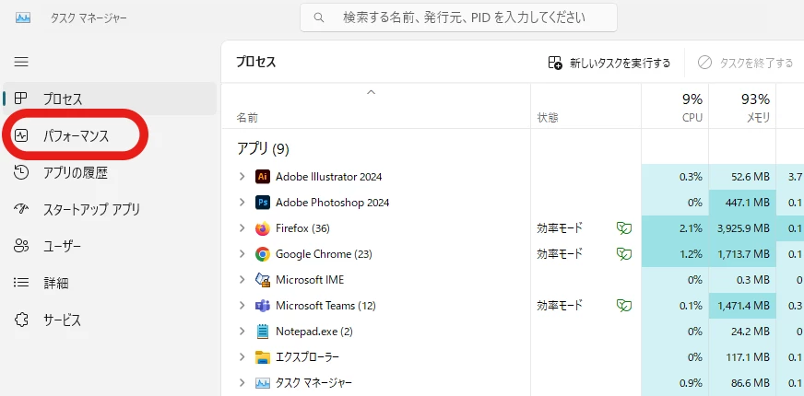
Task: Click the アプリの履歴 clock icon
Action: click(x=21, y=172)
